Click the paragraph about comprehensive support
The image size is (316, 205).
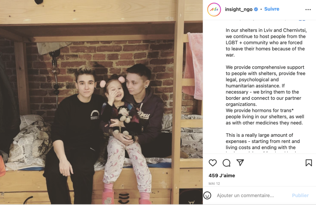266,86
